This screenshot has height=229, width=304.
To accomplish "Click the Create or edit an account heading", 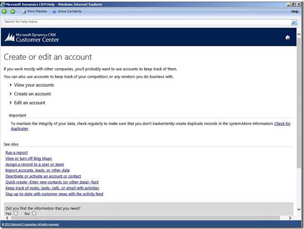I will pos(48,57).
